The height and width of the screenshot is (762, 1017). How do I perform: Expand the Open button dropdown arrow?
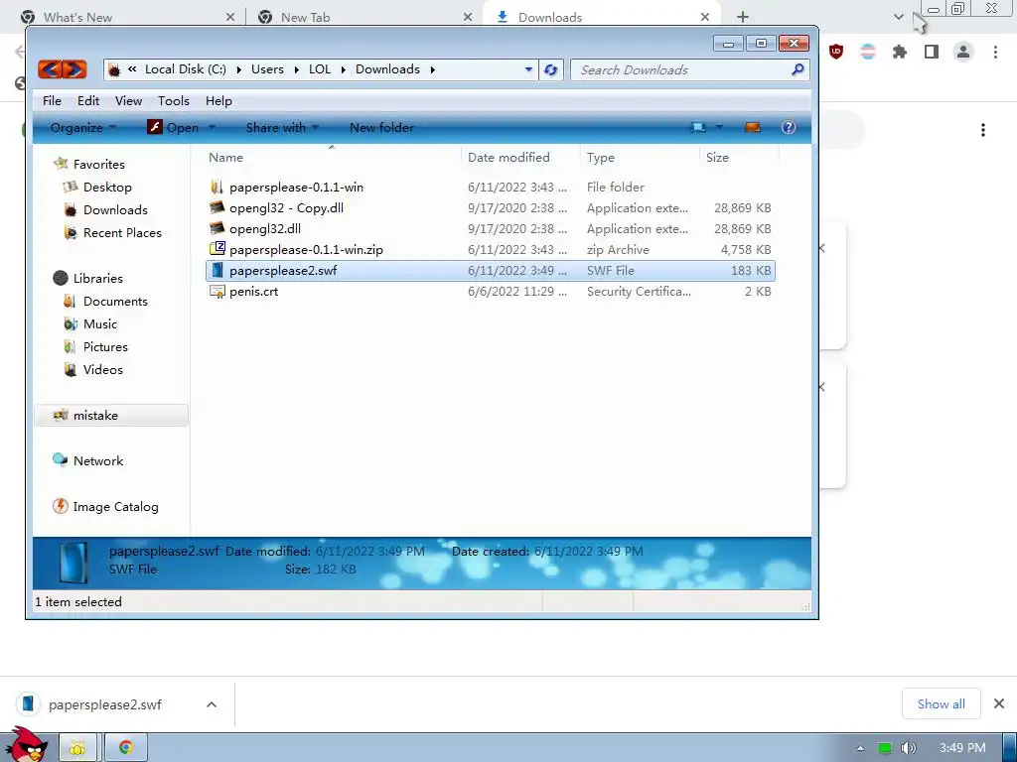pyautogui.click(x=212, y=127)
